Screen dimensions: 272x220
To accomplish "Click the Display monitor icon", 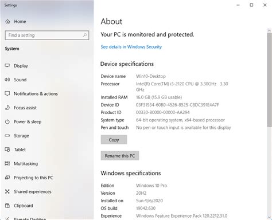I will coord(7,65).
